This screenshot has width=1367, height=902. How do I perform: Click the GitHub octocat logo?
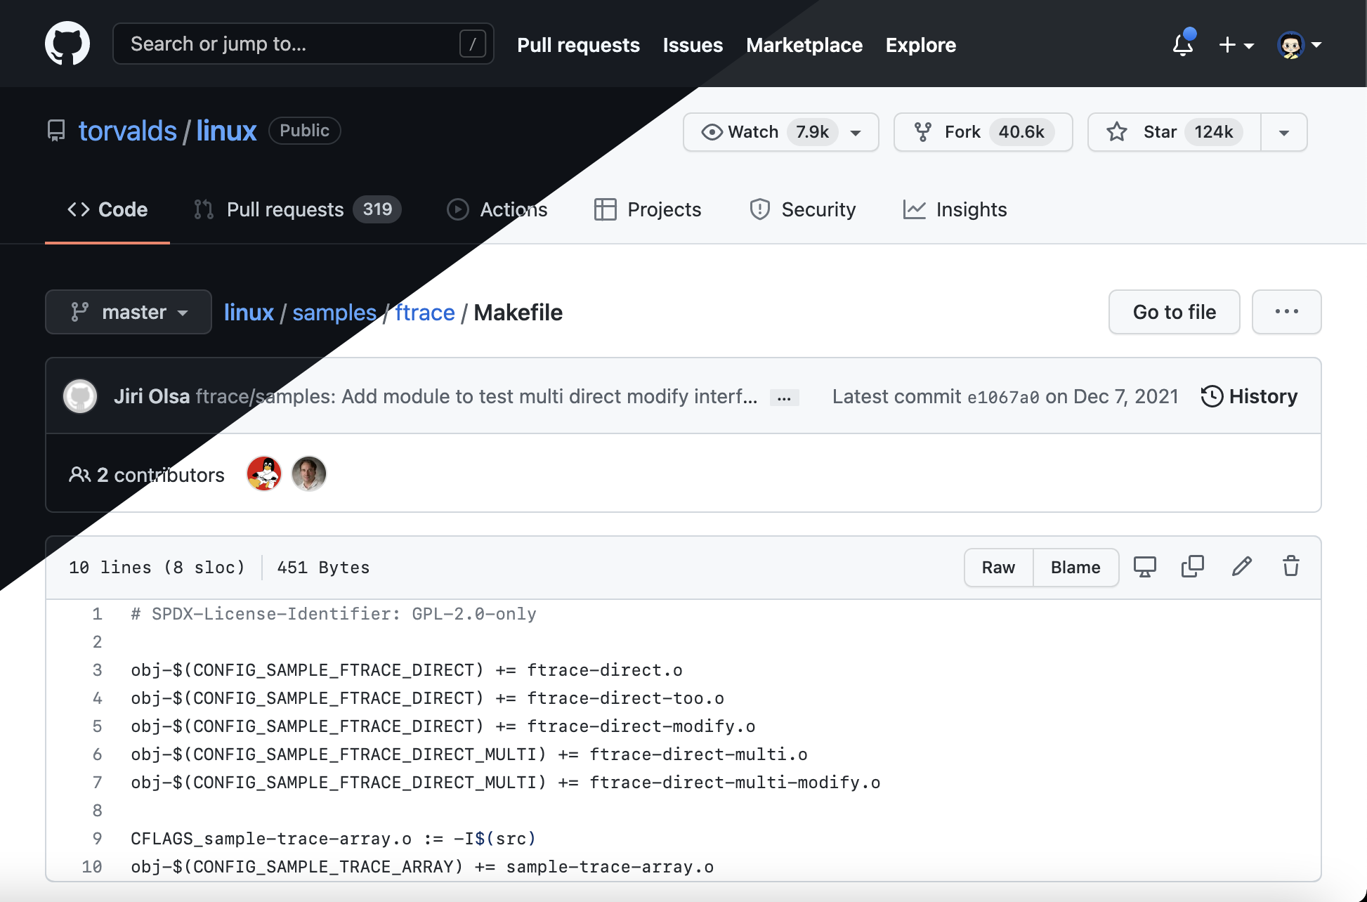click(67, 44)
